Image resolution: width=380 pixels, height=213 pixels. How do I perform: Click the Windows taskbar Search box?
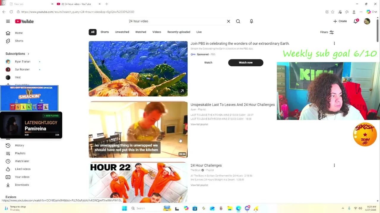[145, 208]
